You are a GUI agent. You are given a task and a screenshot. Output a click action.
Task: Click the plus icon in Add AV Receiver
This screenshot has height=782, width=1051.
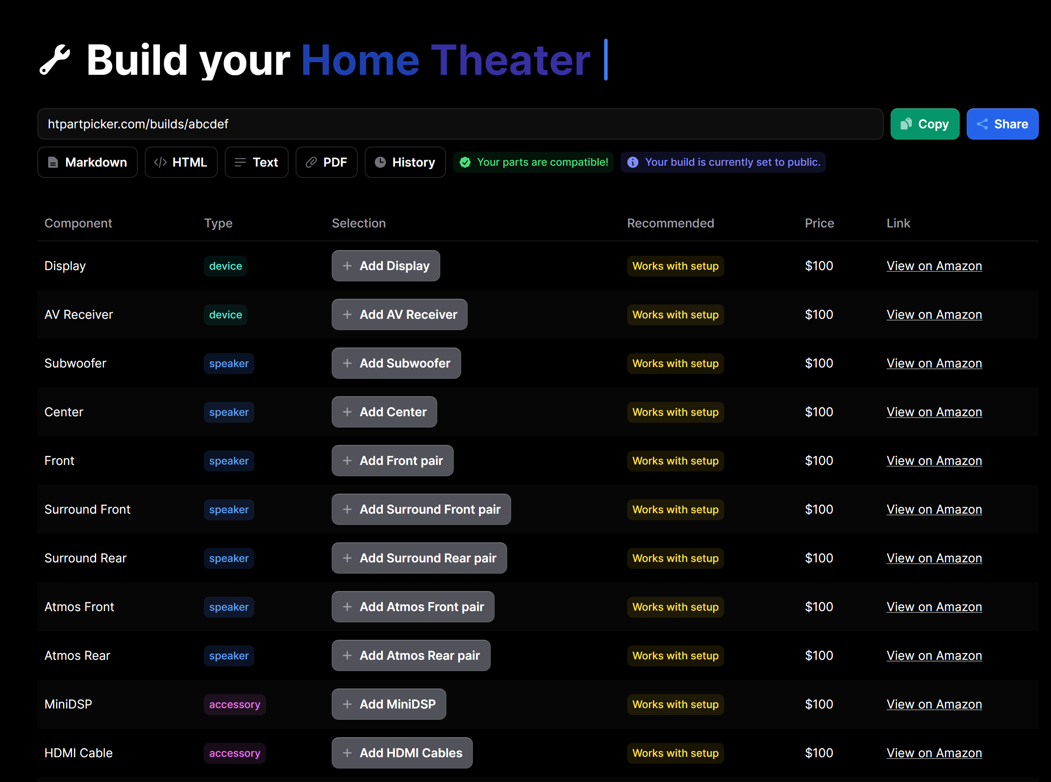[347, 315]
